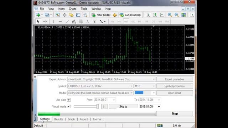228x128 pixels.
Task: Switch chart to bar chart style
Action: point(148,15)
